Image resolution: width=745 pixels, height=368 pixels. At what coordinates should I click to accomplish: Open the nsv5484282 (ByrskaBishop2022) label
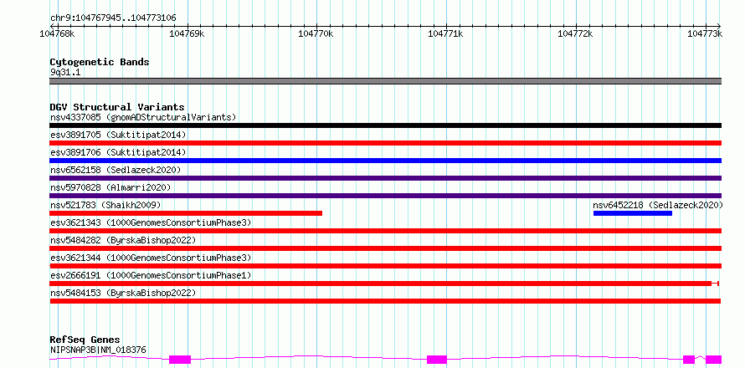tap(123, 240)
